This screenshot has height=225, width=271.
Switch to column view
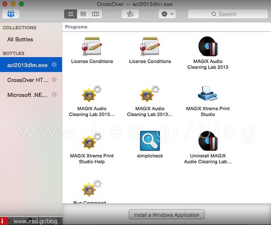(x=96, y=14)
